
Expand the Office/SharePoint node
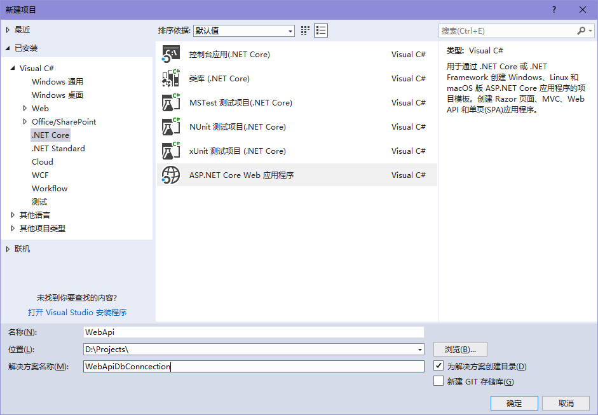pyautogui.click(x=25, y=121)
